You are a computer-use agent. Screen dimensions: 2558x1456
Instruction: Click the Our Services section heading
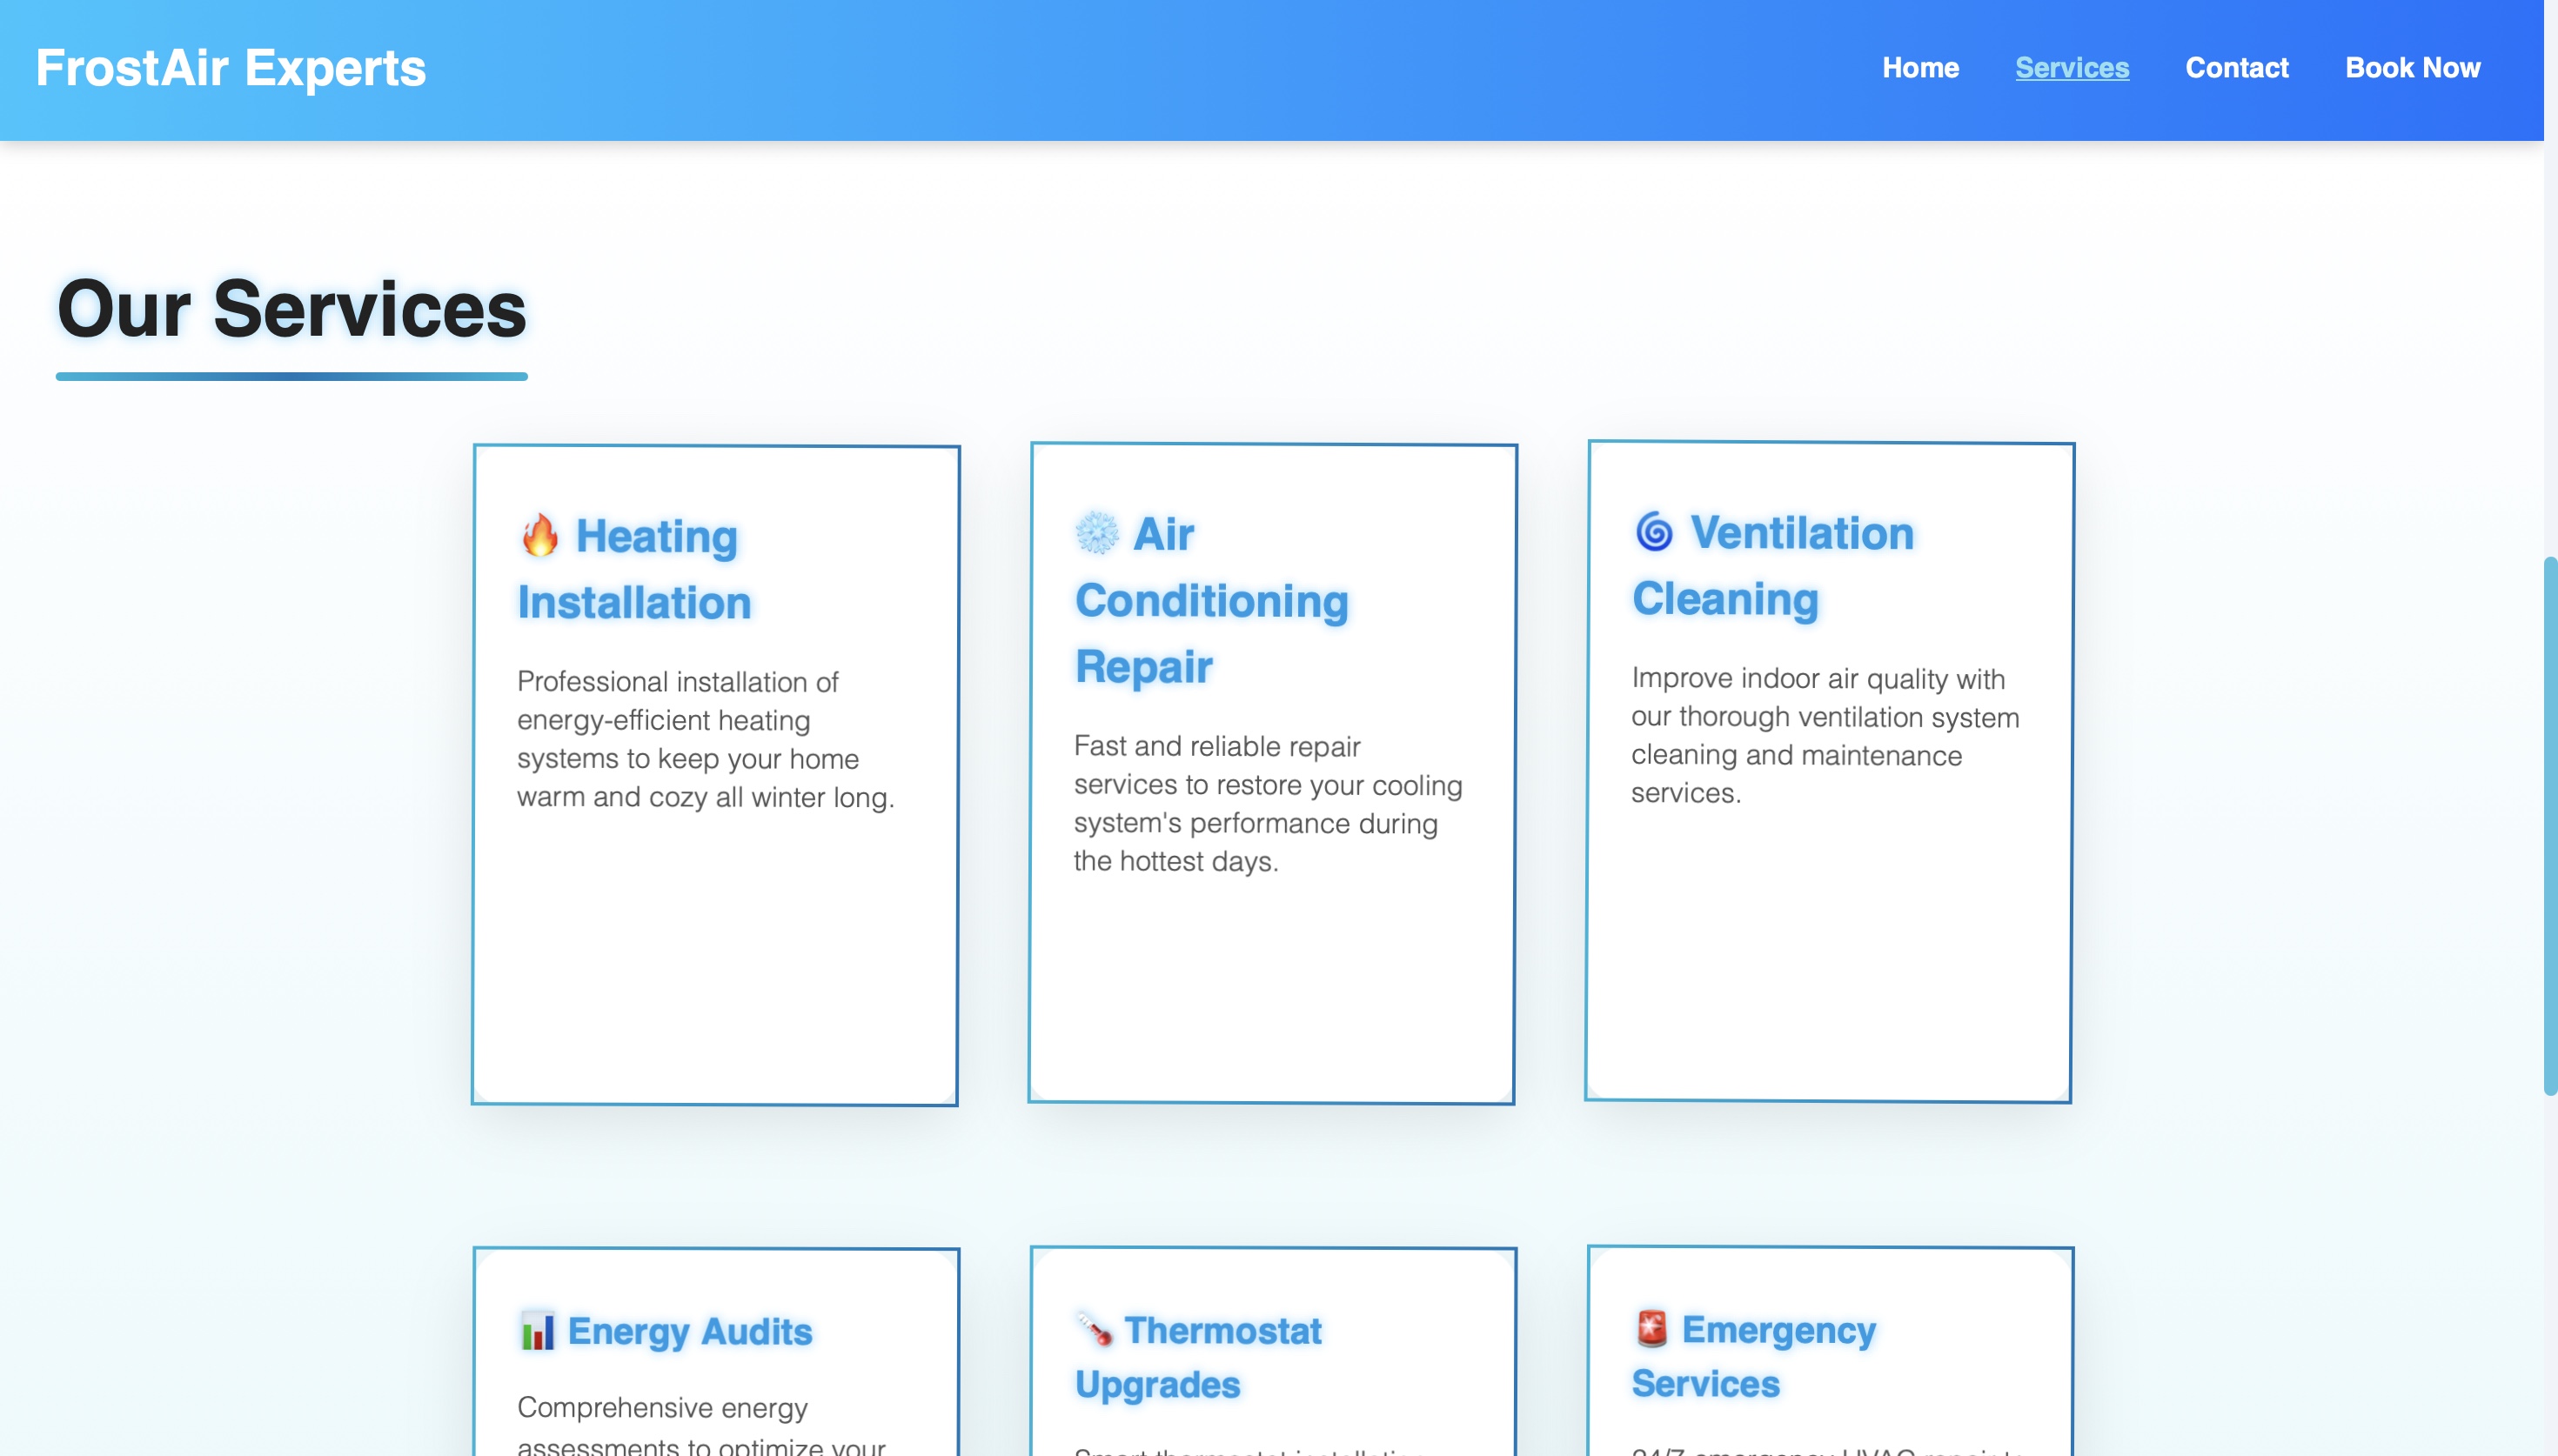(292, 309)
